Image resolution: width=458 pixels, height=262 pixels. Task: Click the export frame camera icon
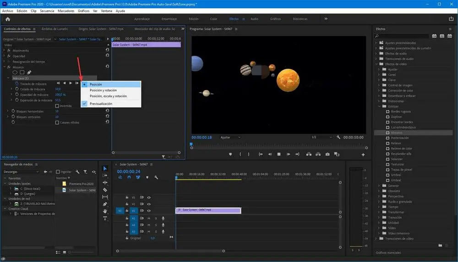(x=327, y=154)
